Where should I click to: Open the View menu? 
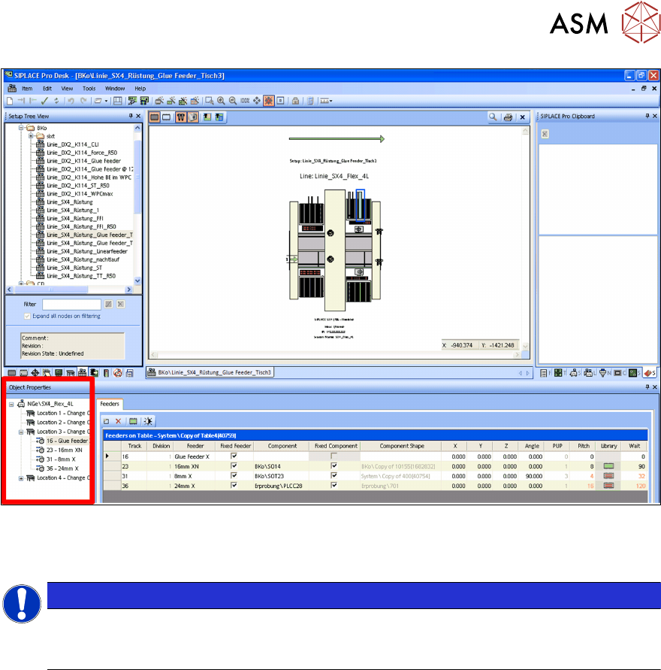67,89
